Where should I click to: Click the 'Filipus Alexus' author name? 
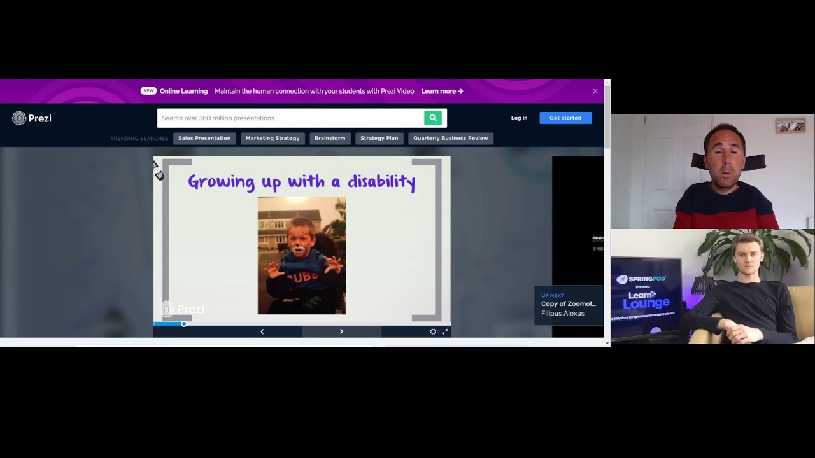click(x=563, y=314)
